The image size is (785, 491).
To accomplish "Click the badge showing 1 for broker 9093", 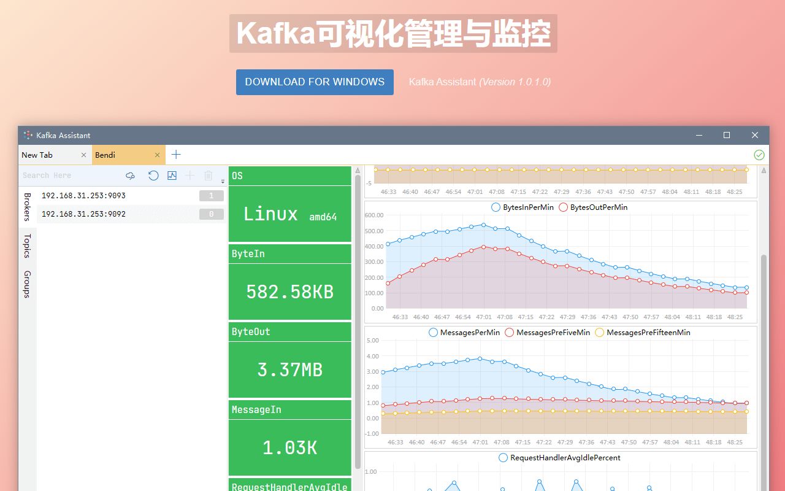I will tap(212, 196).
